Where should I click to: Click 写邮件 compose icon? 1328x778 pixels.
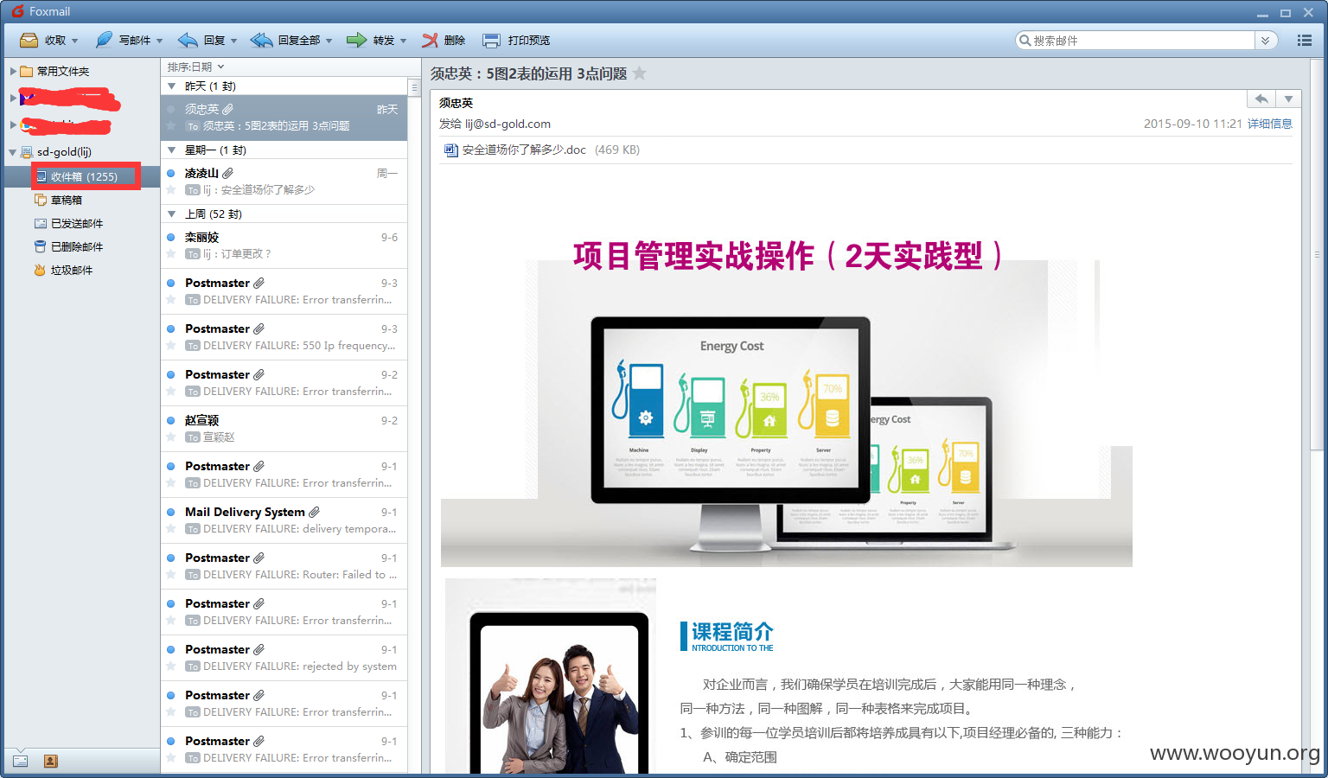coord(104,40)
